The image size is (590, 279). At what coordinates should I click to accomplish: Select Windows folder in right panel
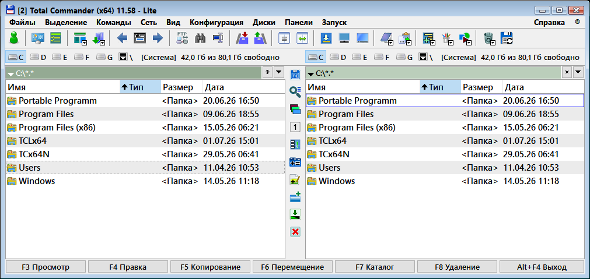pos(445,181)
